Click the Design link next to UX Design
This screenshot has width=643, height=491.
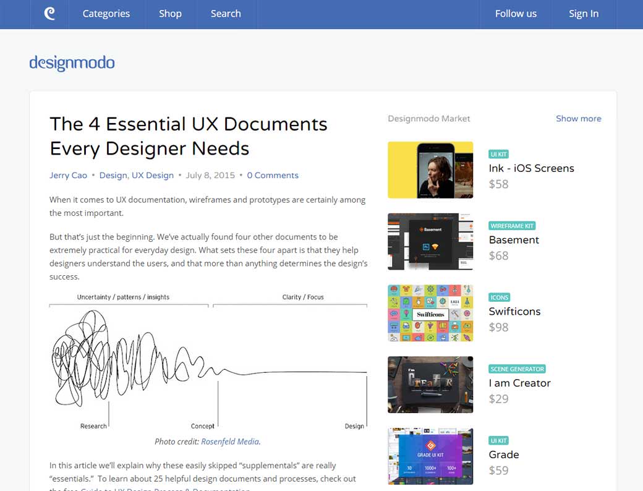[113, 175]
